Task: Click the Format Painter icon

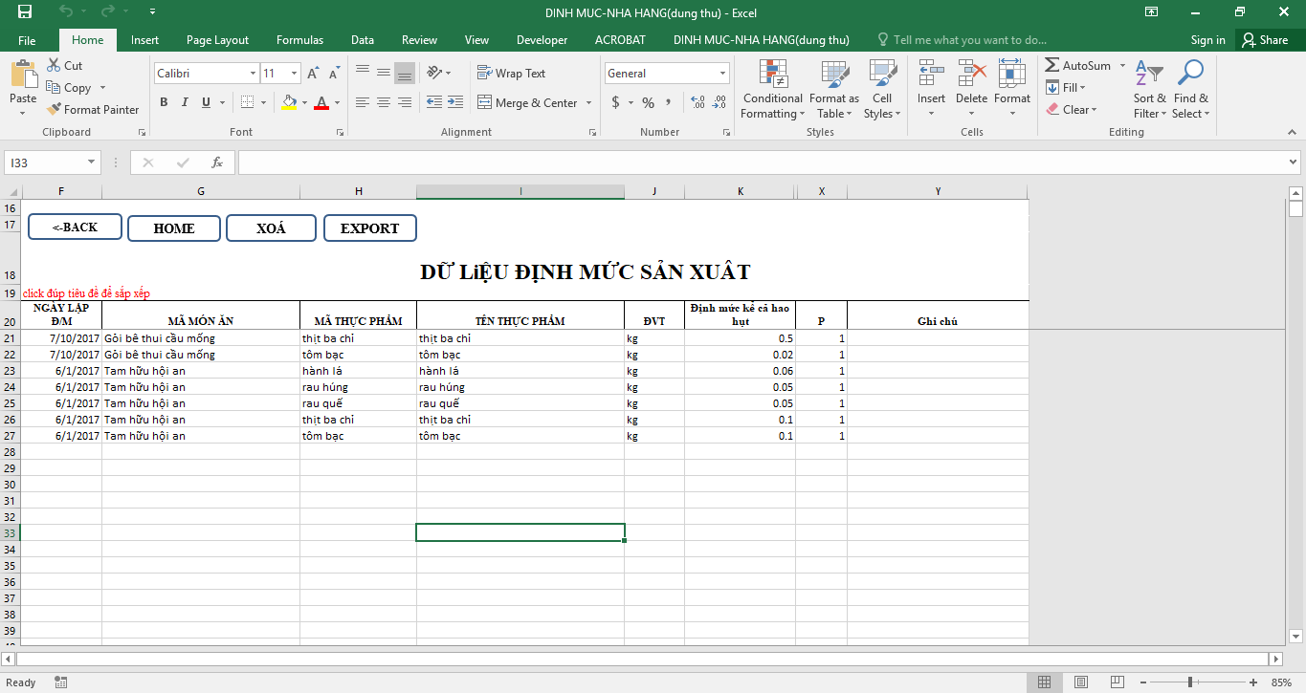Action: click(55, 110)
